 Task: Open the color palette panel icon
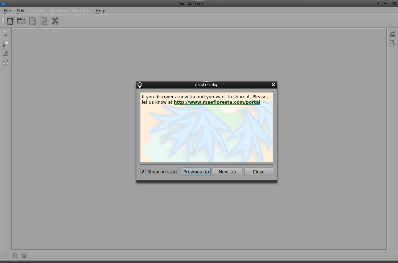5,44
